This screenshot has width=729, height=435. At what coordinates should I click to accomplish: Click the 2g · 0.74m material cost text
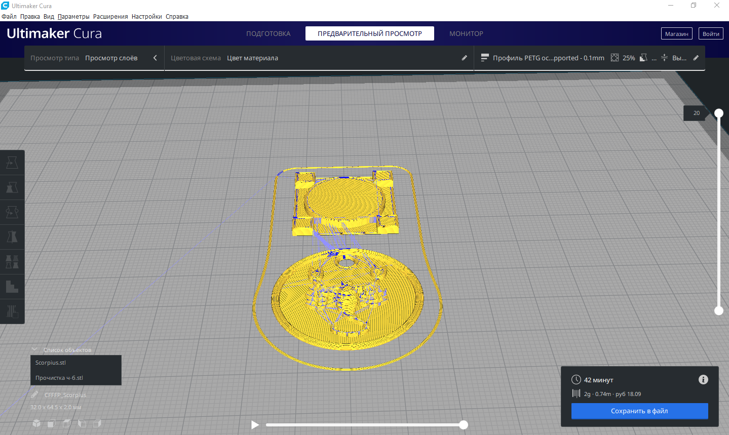tap(612, 394)
